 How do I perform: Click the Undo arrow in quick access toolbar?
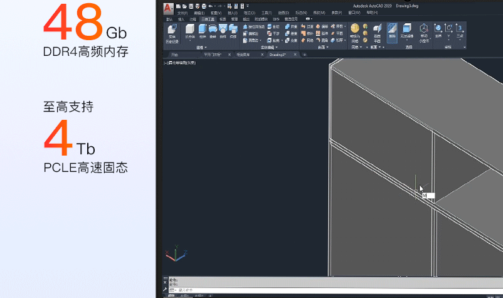point(210,6)
